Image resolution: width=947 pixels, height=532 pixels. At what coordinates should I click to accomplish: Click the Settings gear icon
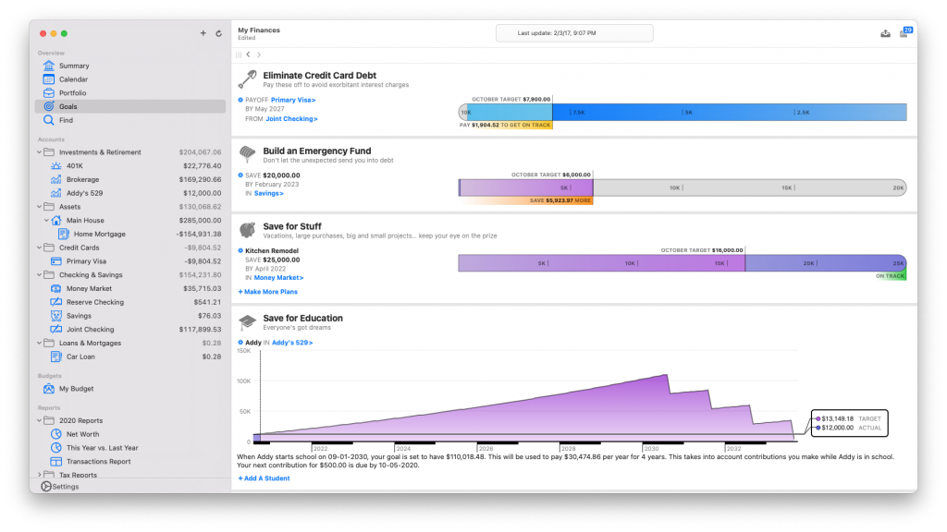pyautogui.click(x=46, y=486)
